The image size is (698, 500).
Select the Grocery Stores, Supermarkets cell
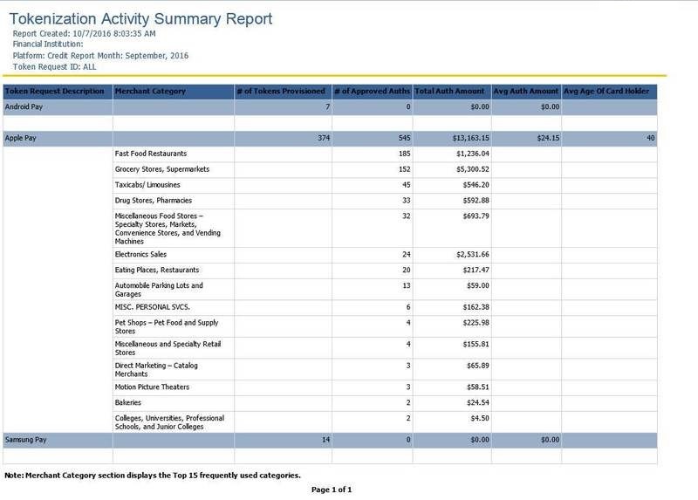[161, 169]
